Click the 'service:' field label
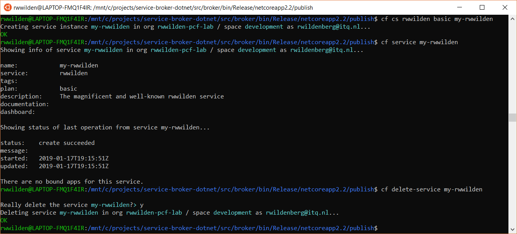Image resolution: width=517 pixels, height=234 pixels. tap(14, 73)
